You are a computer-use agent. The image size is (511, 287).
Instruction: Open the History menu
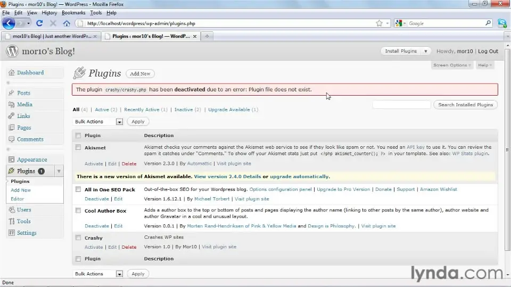49,13
